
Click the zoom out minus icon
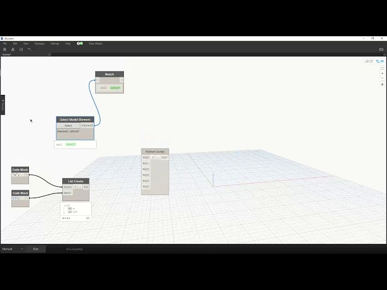pyautogui.click(x=382, y=78)
